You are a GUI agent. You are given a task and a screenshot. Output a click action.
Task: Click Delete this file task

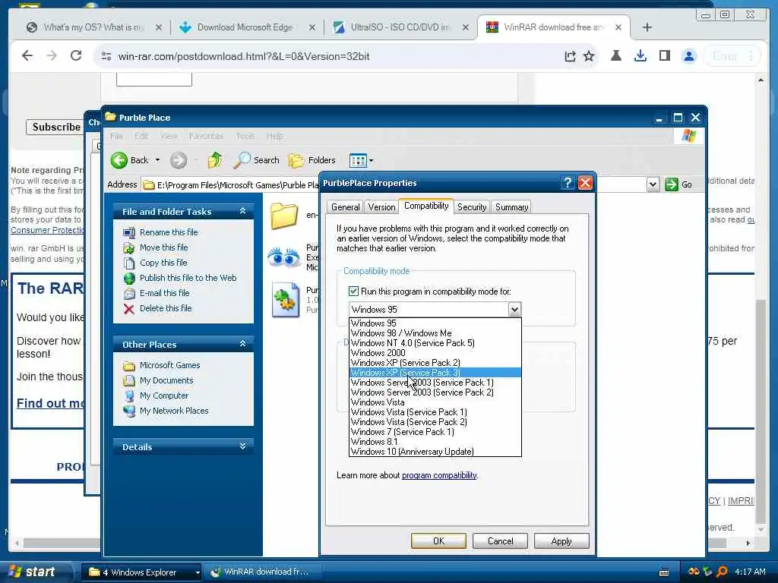click(x=165, y=308)
